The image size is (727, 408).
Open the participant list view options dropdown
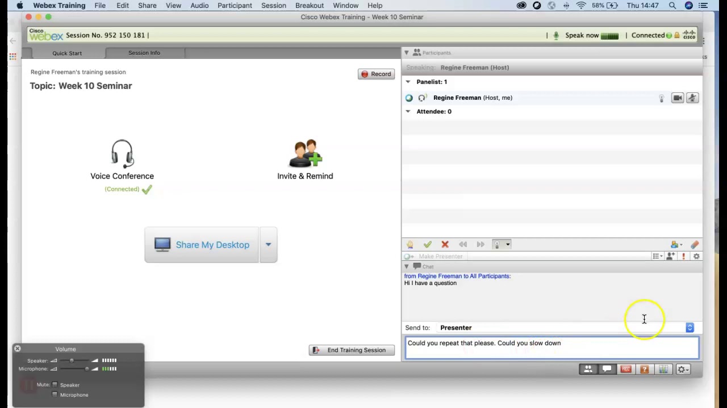pyautogui.click(x=658, y=256)
